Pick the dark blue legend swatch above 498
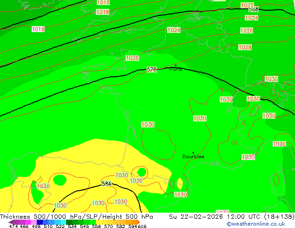Image resolution: width=295 pixels, height=228 pixels. (40, 222)
